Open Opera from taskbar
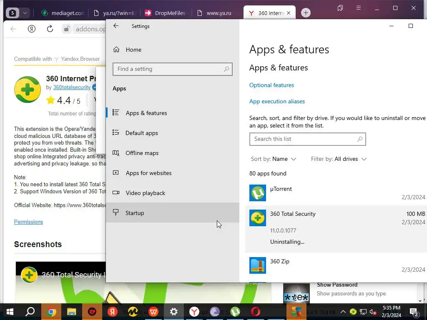Viewport: 427px width, 320px height. coord(256,312)
